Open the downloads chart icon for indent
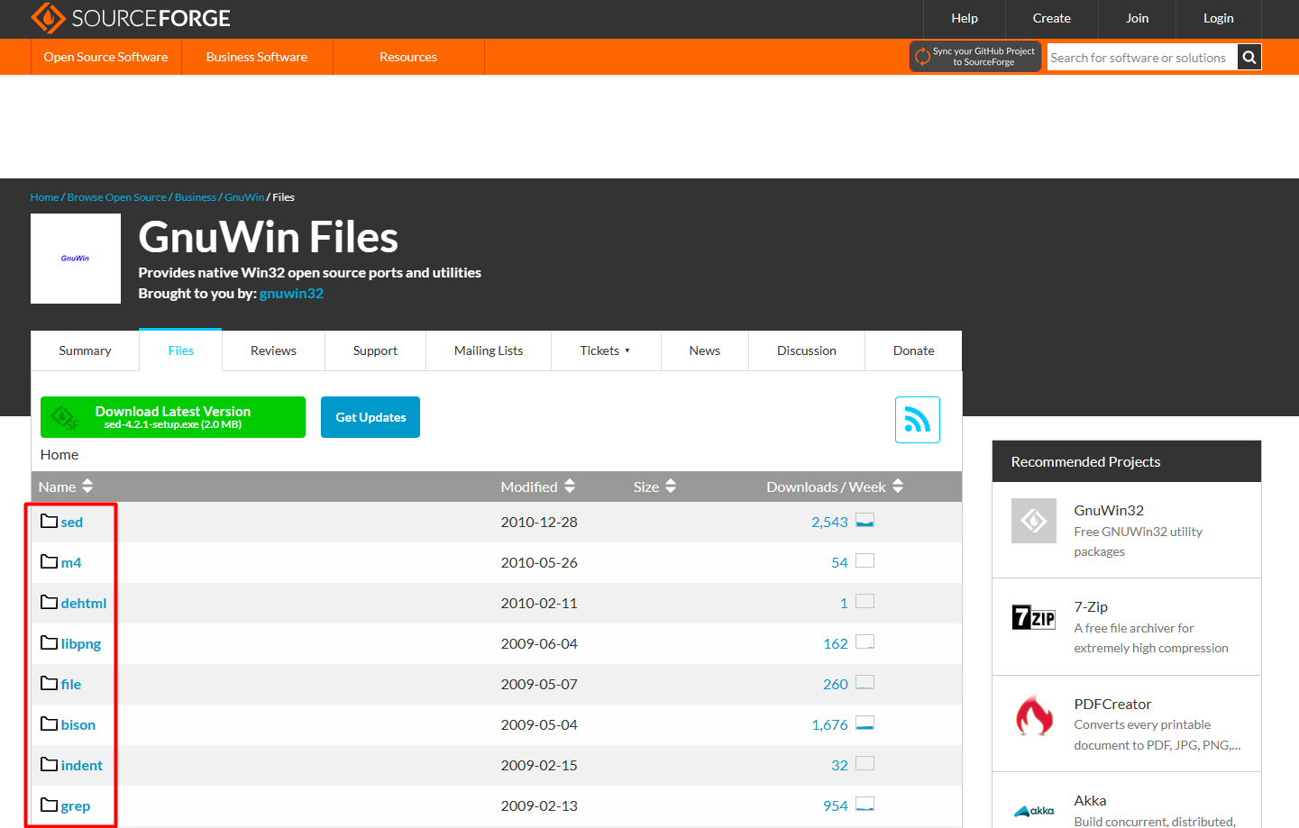Image resolution: width=1299 pixels, height=828 pixels. tap(864, 764)
